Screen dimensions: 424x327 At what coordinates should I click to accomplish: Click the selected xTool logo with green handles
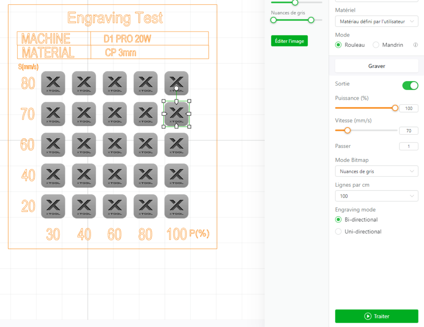tap(176, 114)
